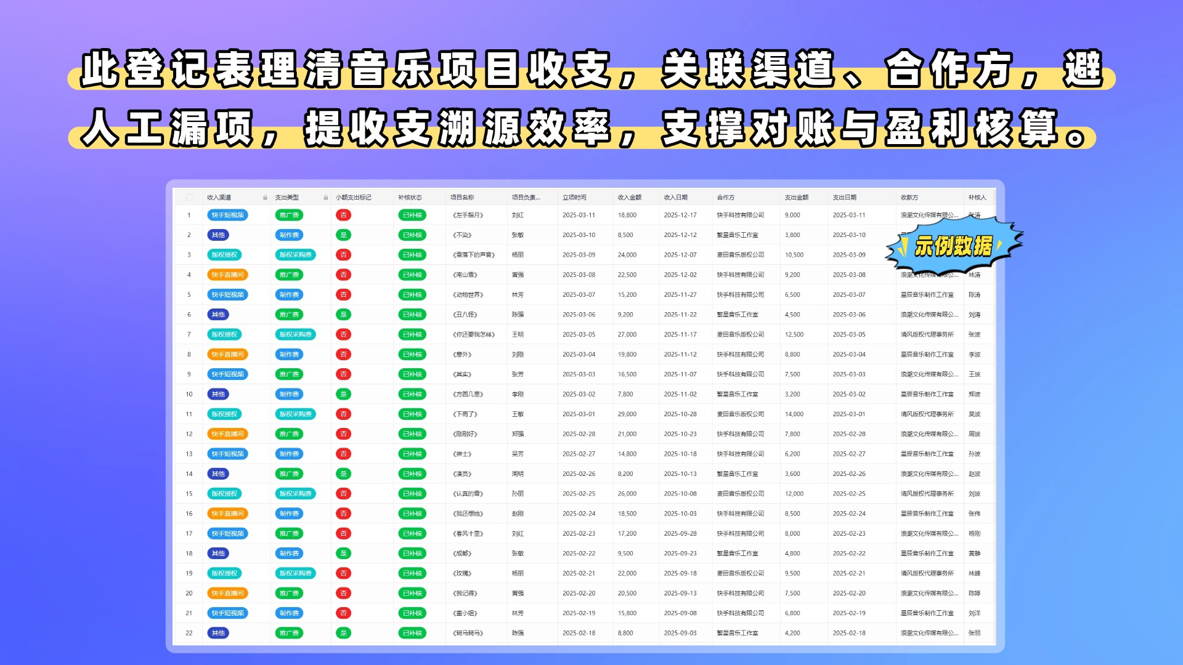Click the 制作费 blue tag in row 10
Image resolution: width=1183 pixels, height=665 pixels.
coord(289,394)
